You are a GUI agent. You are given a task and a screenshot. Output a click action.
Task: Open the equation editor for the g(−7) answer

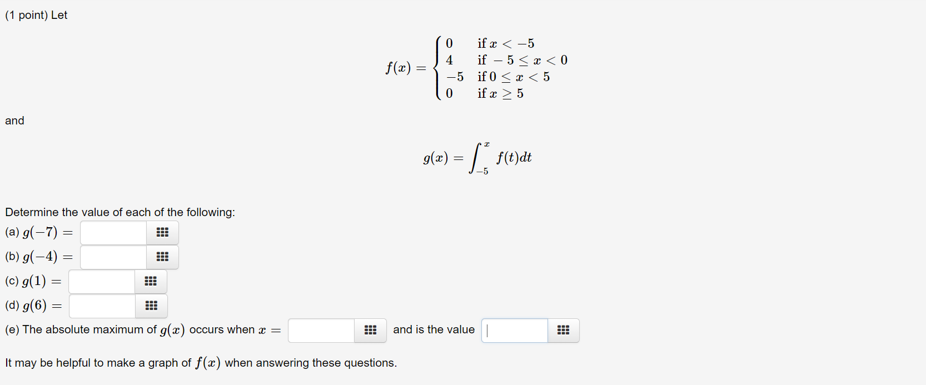[162, 233]
